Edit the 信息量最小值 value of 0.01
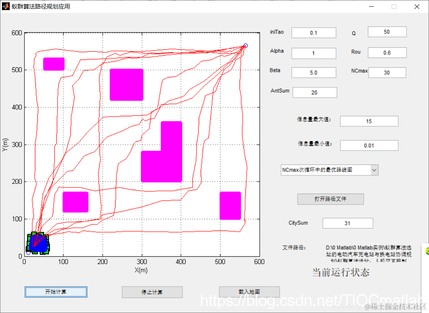 tap(369, 145)
